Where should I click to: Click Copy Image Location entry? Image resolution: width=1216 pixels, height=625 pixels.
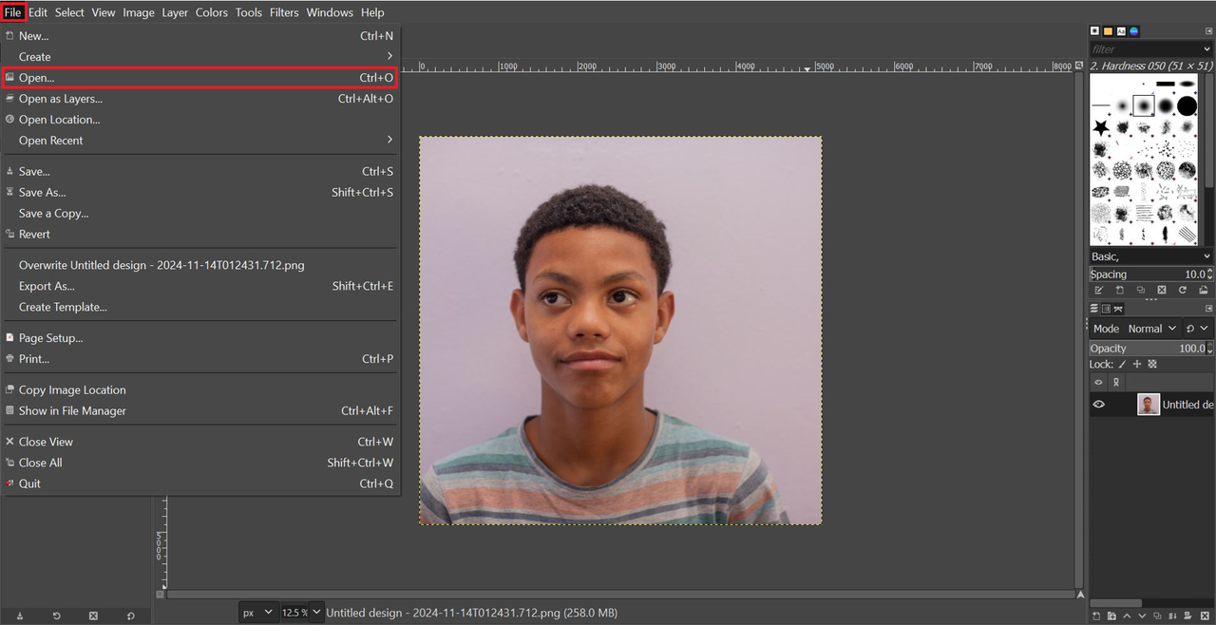199,390
